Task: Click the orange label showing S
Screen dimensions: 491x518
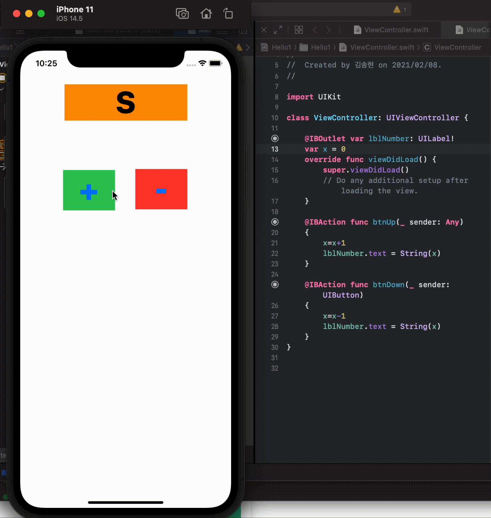Action: (x=126, y=102)
